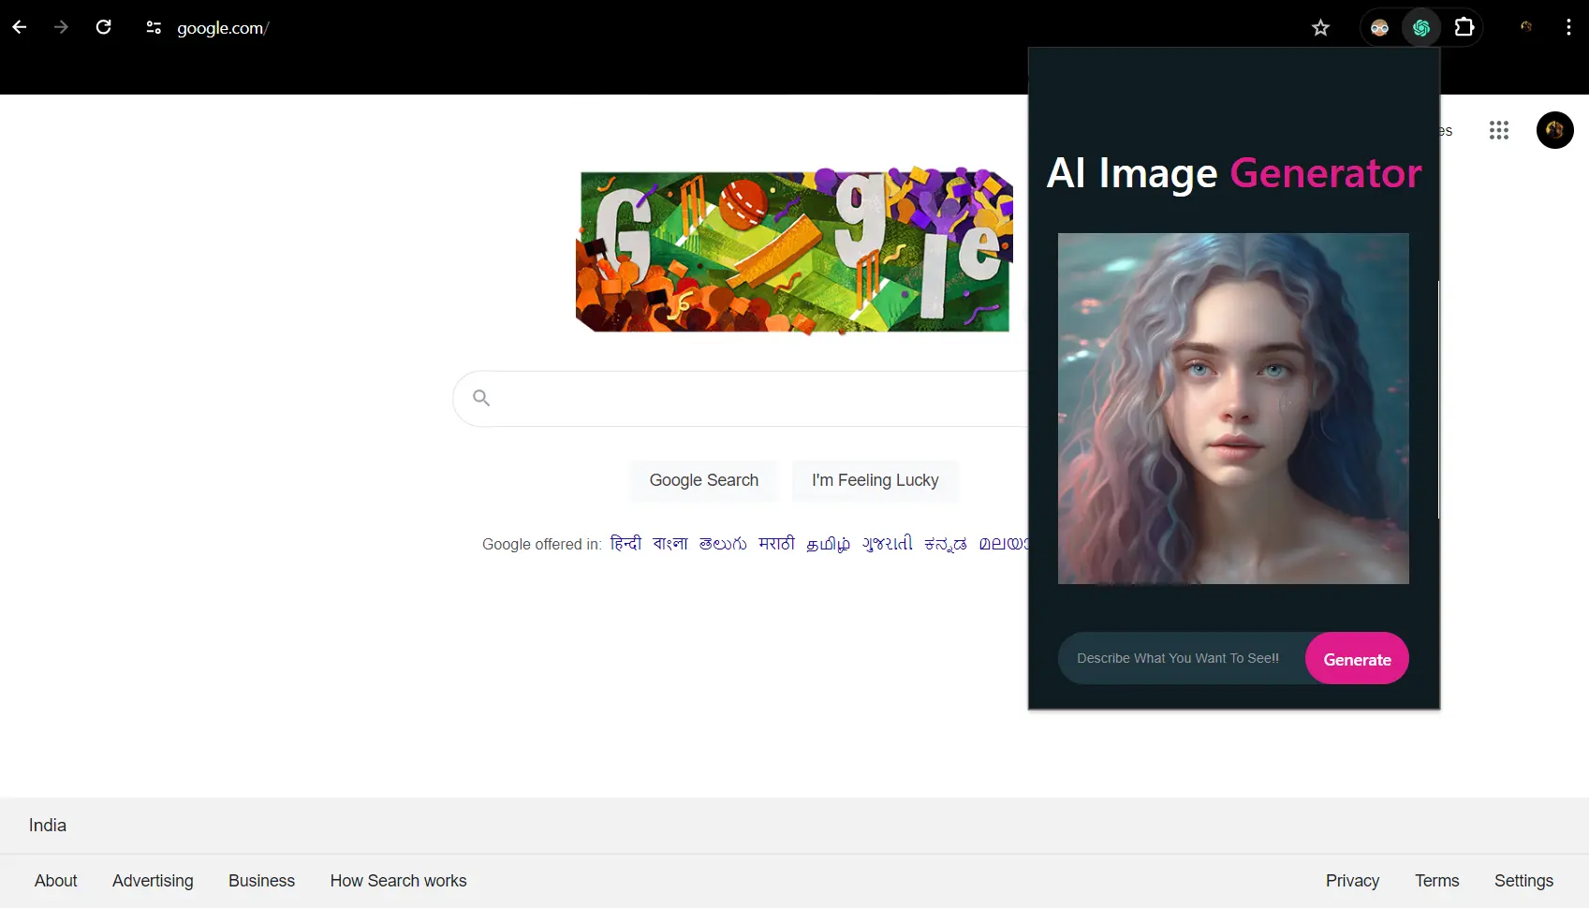Open the Google apps grid
1589x908 pixels.
coord(1499,130)
